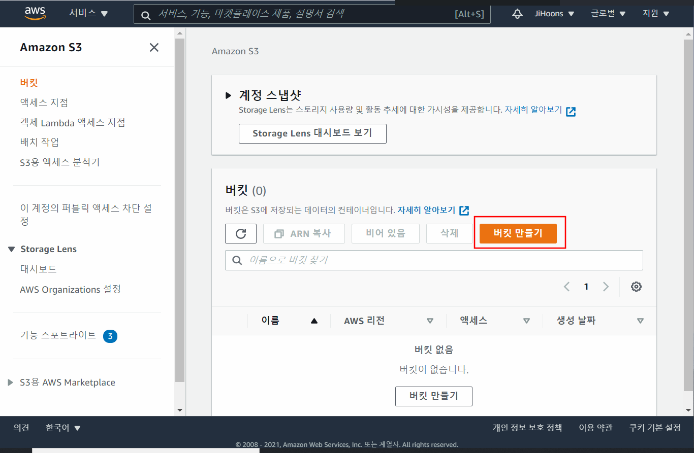Click the Storage Lens 대시보드 보기 button

pyautogui.click(x=312, y=133)
